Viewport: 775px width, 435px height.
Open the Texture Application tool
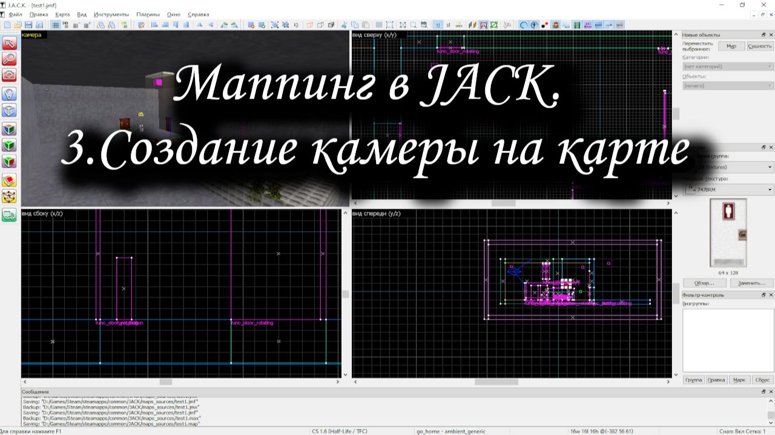pos(9,129)
